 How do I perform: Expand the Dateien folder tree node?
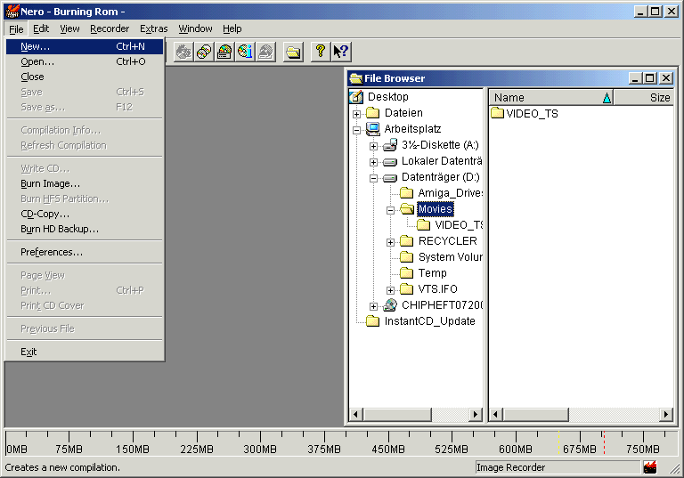click(x=357, y=114)
